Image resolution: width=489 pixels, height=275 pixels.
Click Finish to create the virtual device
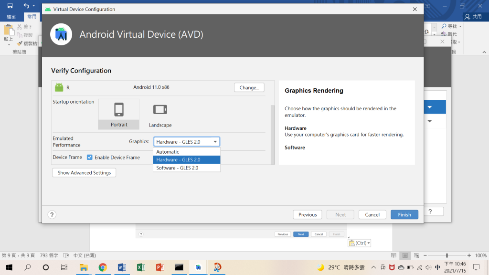404,214
